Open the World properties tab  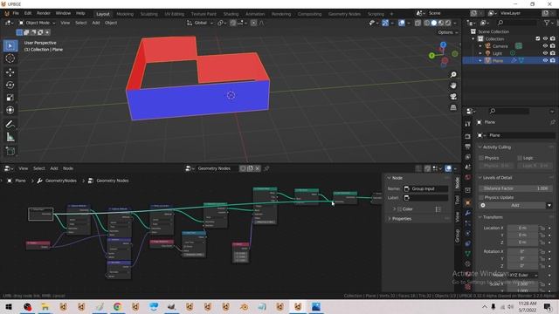point(468,177)
